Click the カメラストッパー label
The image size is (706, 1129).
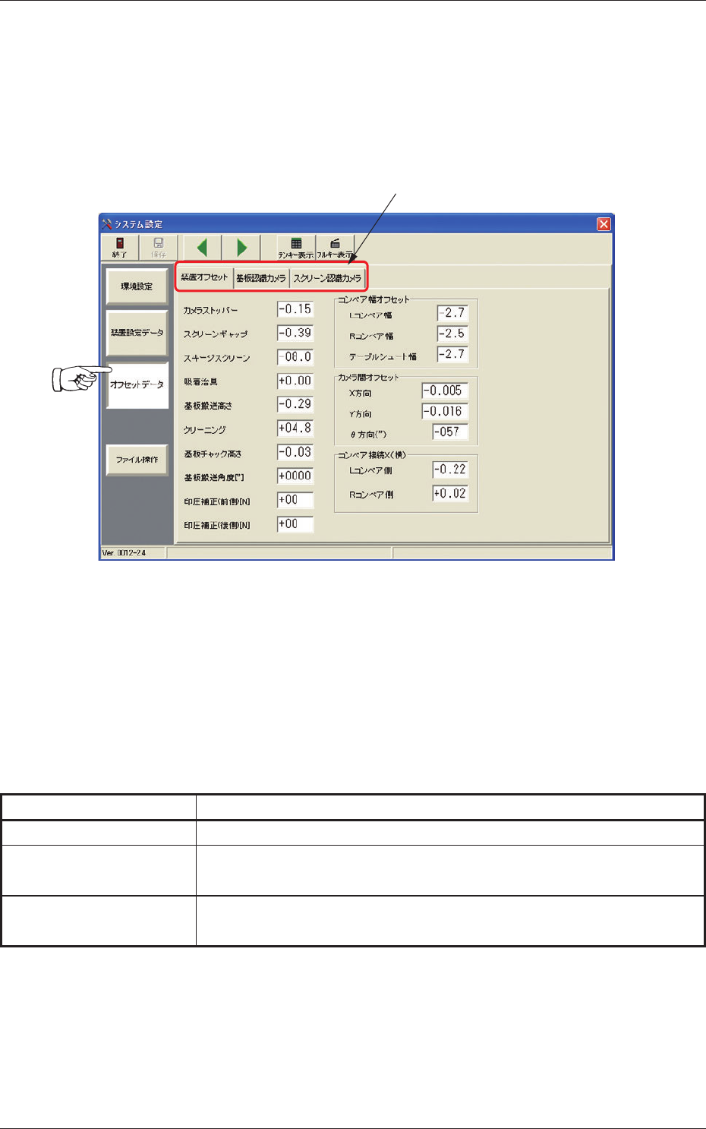coord(210,311)
